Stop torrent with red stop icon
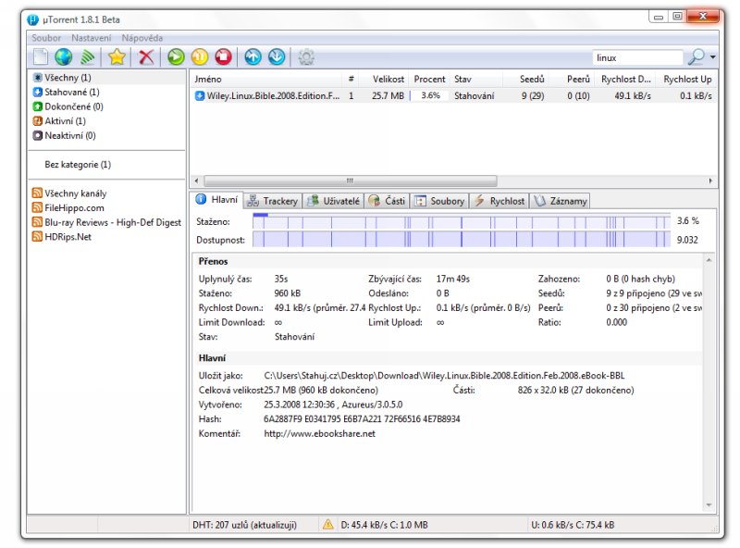The width and height of the screenshot is (740, 548). pyautogui.click(x=222, y=57)
